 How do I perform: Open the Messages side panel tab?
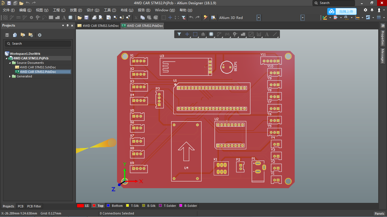pos(382,56)
